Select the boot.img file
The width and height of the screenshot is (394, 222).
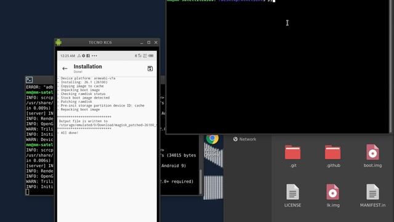372,156
